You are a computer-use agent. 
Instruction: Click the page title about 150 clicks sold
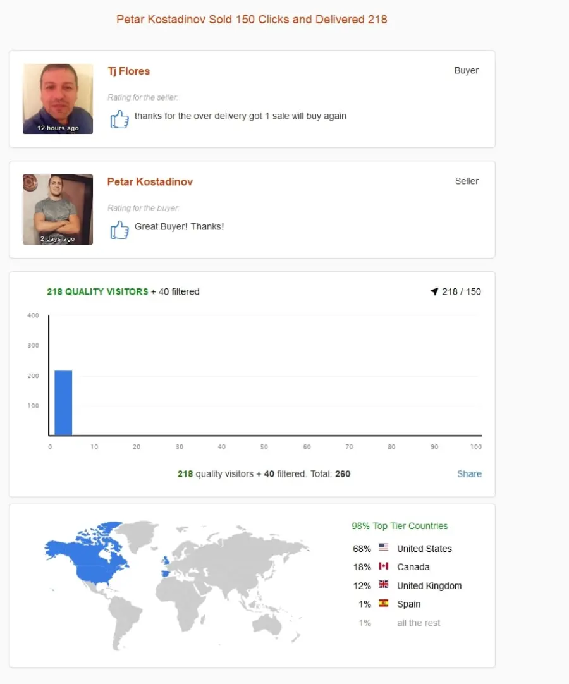coord(252,20)
